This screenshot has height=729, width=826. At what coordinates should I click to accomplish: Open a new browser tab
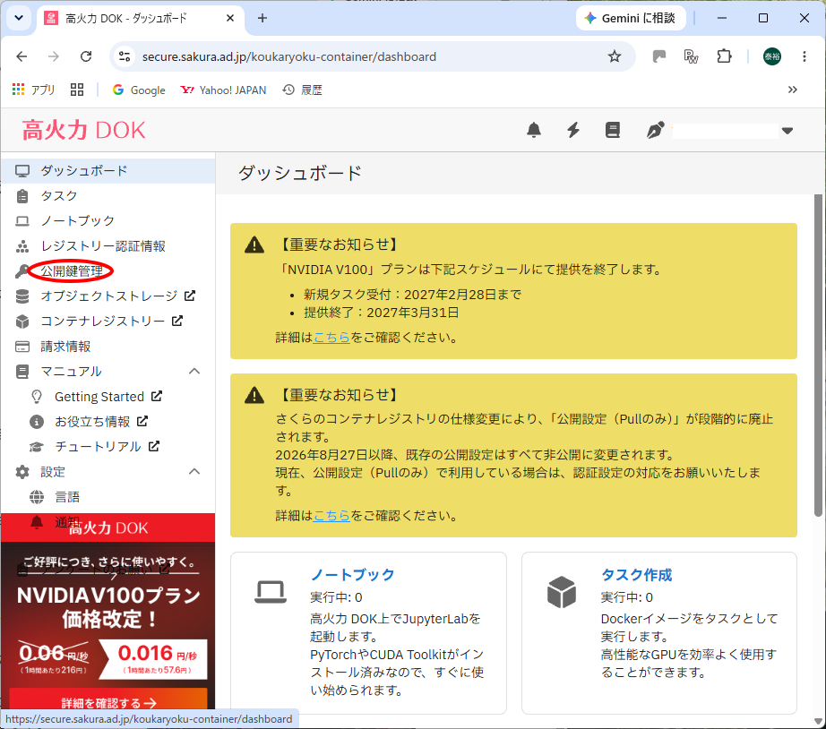pos(262,19)
